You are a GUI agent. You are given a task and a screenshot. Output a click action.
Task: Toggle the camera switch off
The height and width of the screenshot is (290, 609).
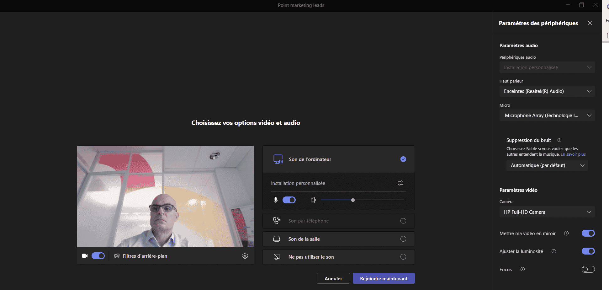[98, 256]
